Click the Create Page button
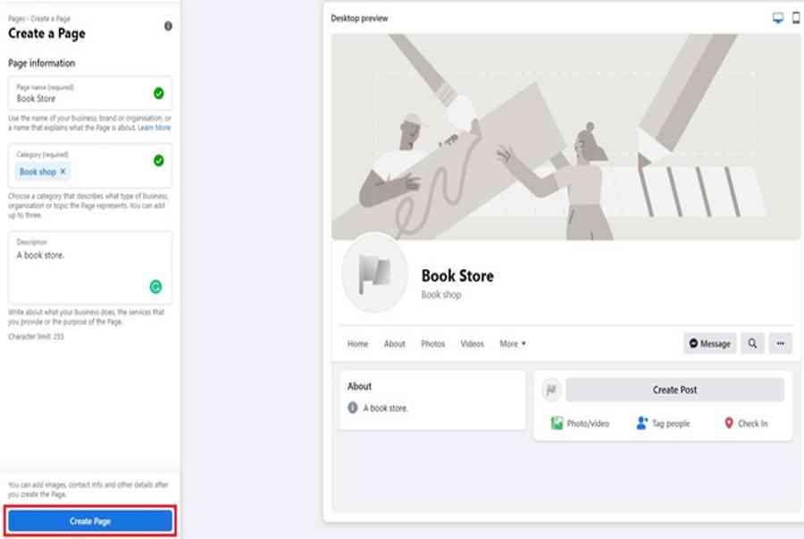The image size is (804, 539). point(90,521)
